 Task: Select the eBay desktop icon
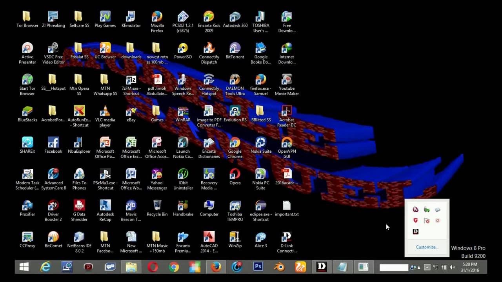coord(131,114)
